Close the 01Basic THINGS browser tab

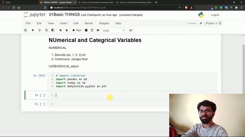point(75,2)
